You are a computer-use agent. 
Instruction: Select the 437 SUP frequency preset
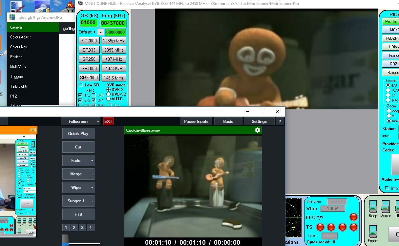point(114,68)
